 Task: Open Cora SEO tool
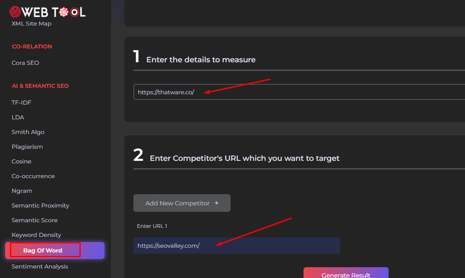click(25, 63)
